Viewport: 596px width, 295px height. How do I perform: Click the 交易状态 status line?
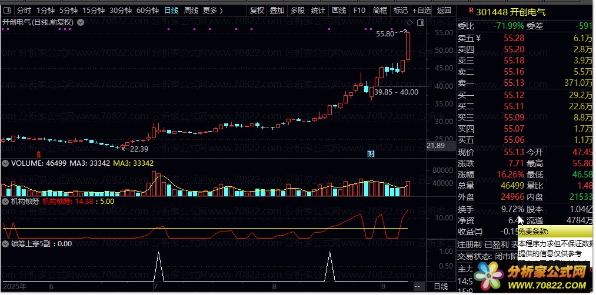pos(488,256)
